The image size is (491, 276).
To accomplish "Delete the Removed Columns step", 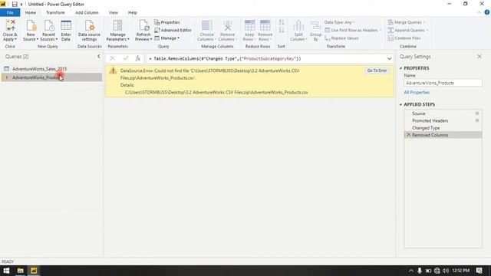I will [408, 135].
